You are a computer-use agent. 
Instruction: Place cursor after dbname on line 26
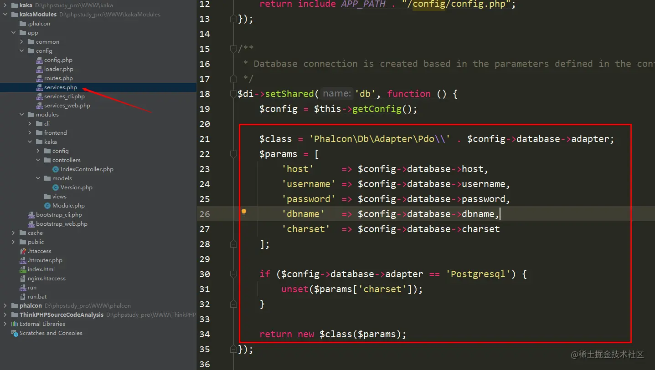coord(500,214)
